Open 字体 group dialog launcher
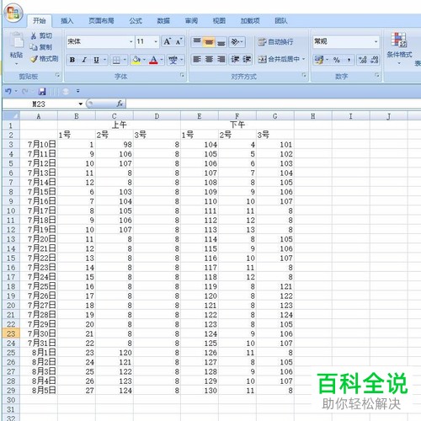This screenshot has width=421, height=421. click(182, 75)
